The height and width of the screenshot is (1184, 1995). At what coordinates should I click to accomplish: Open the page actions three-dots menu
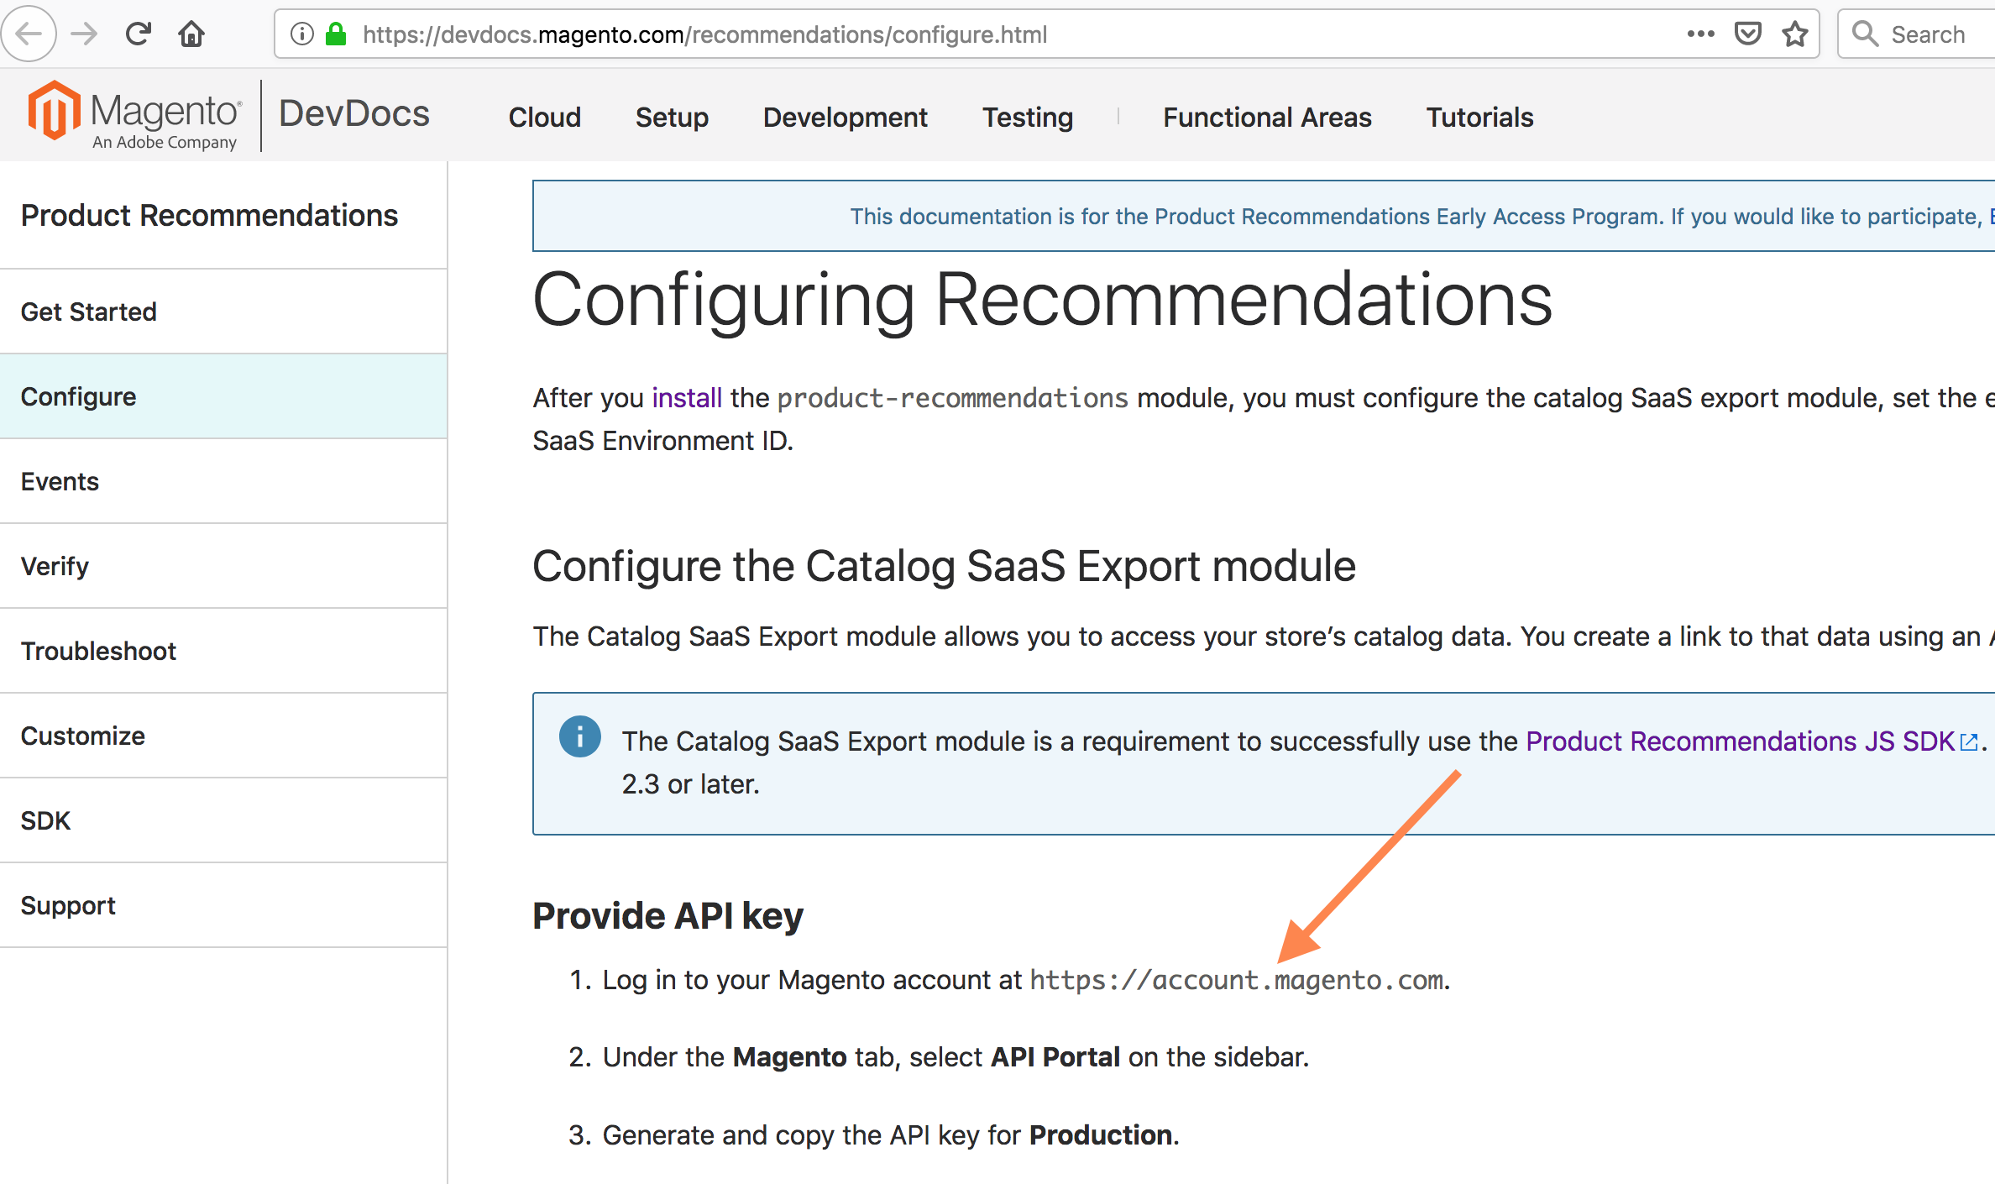pos(1700,34)
